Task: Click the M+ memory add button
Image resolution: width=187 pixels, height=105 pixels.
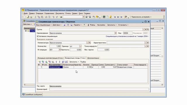Action: [118, 17]
